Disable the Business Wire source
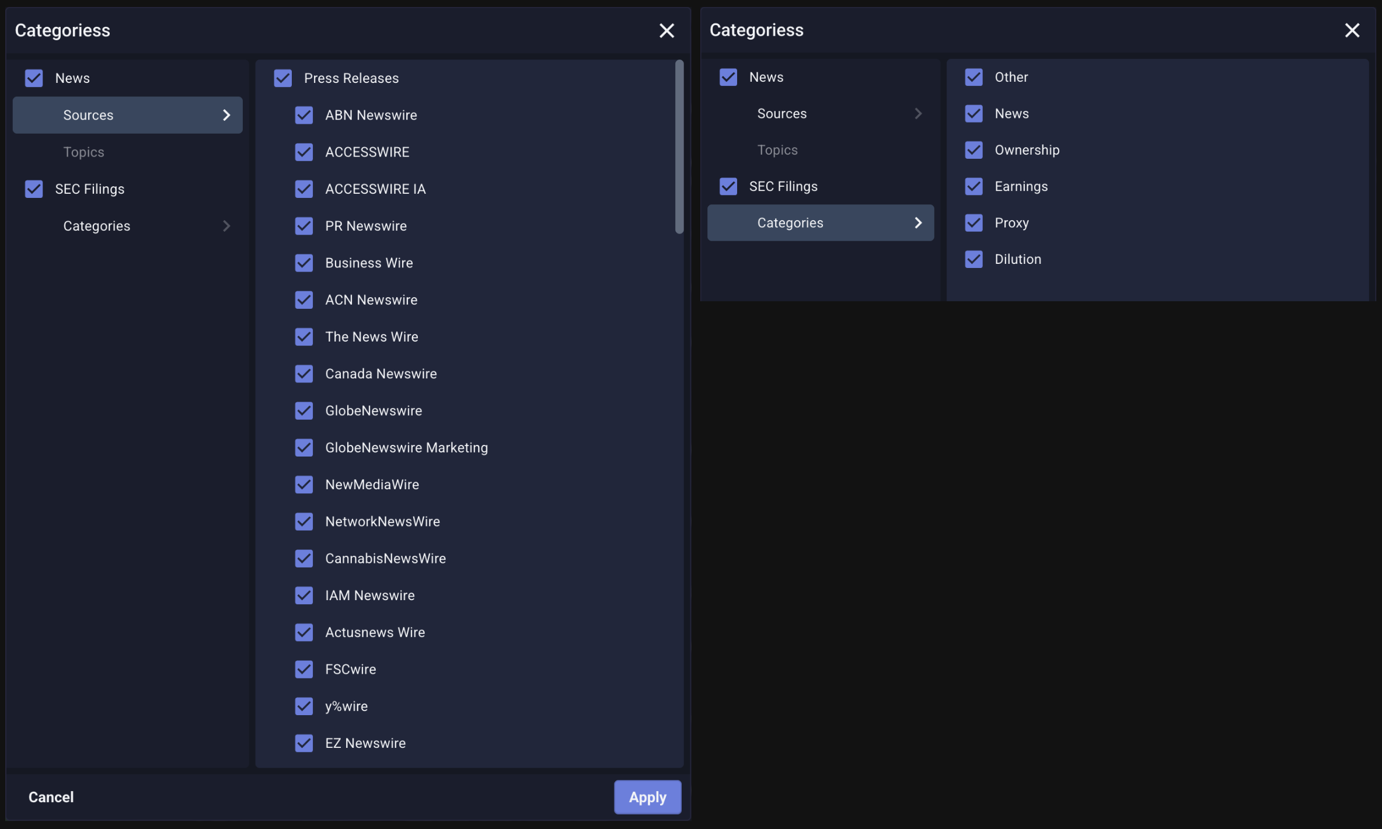 (x=304, y=263)
